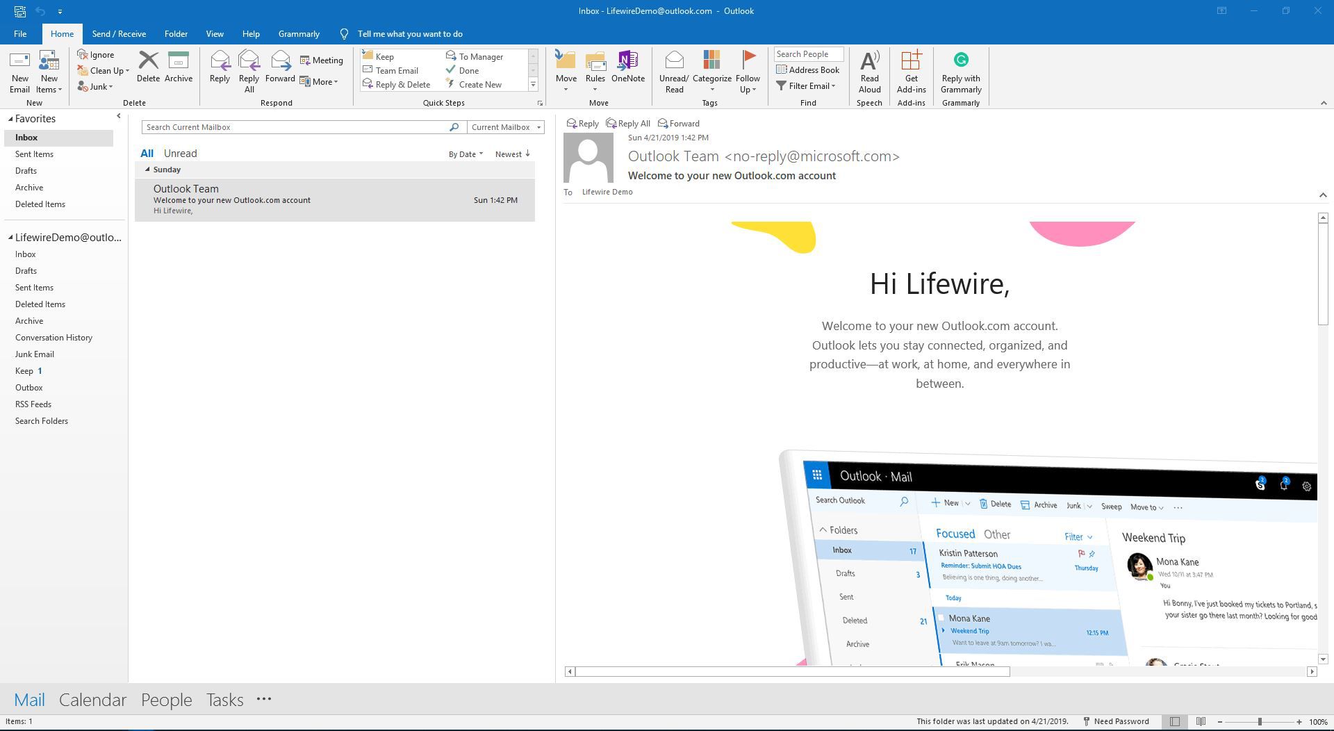Switch to the View tab
Viewport: 1334px width, 731px height.
coord(215,33)
